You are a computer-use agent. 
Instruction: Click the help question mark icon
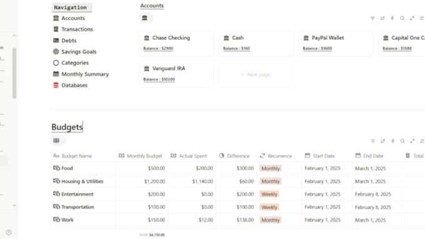click(x=9, y=232)
